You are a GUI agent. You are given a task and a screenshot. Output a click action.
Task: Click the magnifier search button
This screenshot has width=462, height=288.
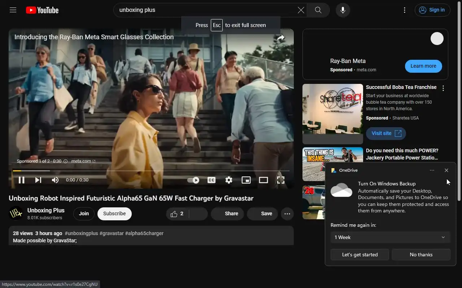point(318,10)
